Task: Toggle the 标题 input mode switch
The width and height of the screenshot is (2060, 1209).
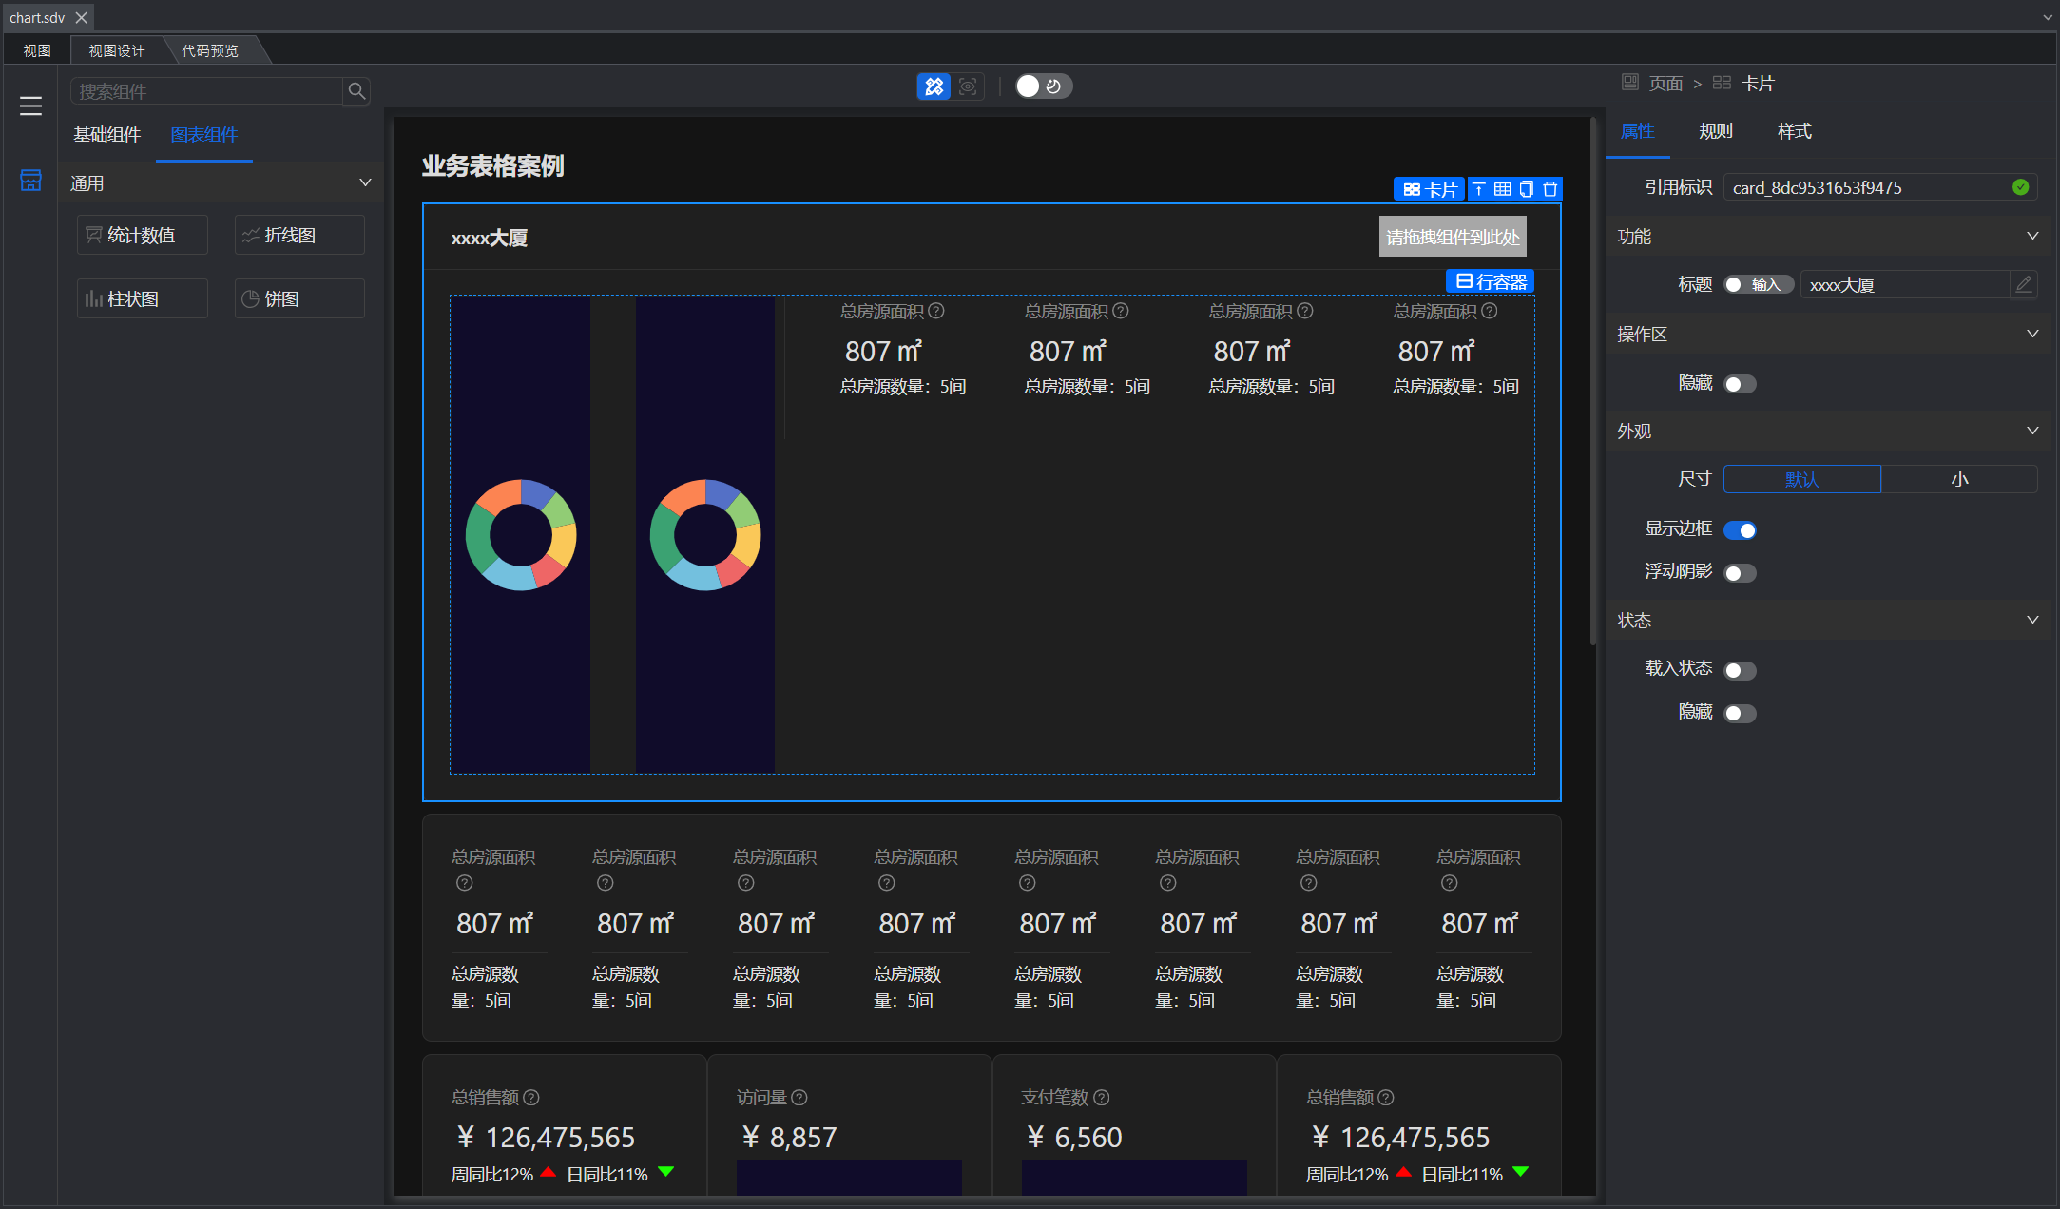Action: pyautogui.click(x=1759, y=284)
